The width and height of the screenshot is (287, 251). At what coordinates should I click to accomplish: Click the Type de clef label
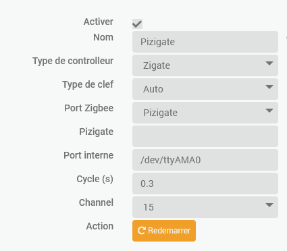point(88,84)
